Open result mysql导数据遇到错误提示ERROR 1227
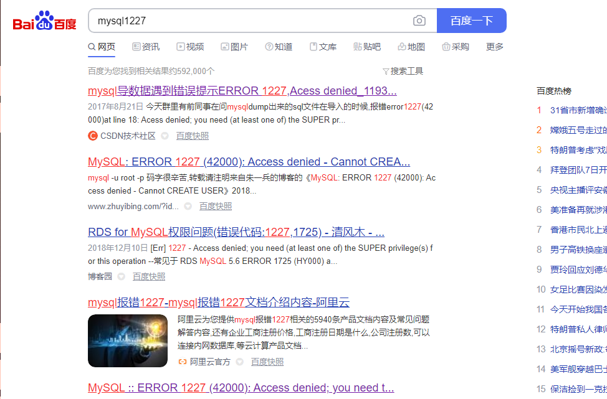607x399 pixels. pos(242,91)
